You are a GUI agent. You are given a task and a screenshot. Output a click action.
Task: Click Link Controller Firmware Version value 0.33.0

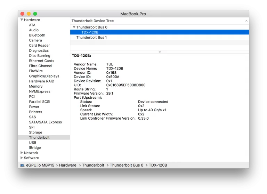(x=143, y=118)
